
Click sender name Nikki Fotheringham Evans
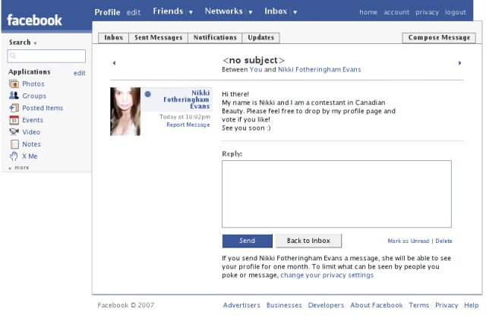(x=187, y=99)
